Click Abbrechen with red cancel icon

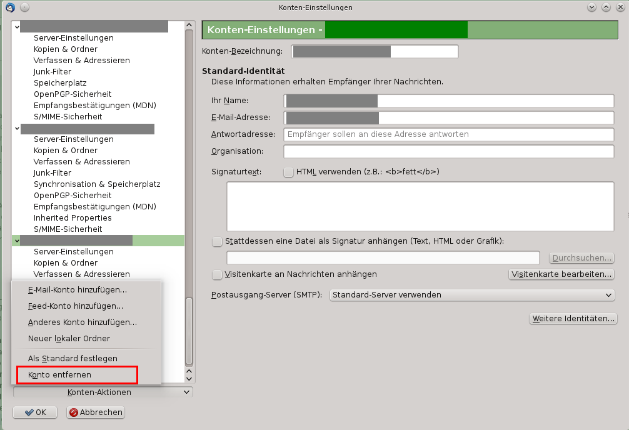point(96,412)
